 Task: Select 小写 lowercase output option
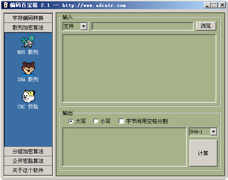(x=96, y=121)
